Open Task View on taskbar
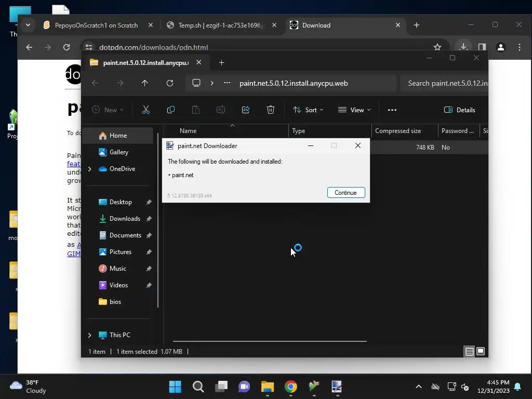Screen dimensions: 532x399 221,387
